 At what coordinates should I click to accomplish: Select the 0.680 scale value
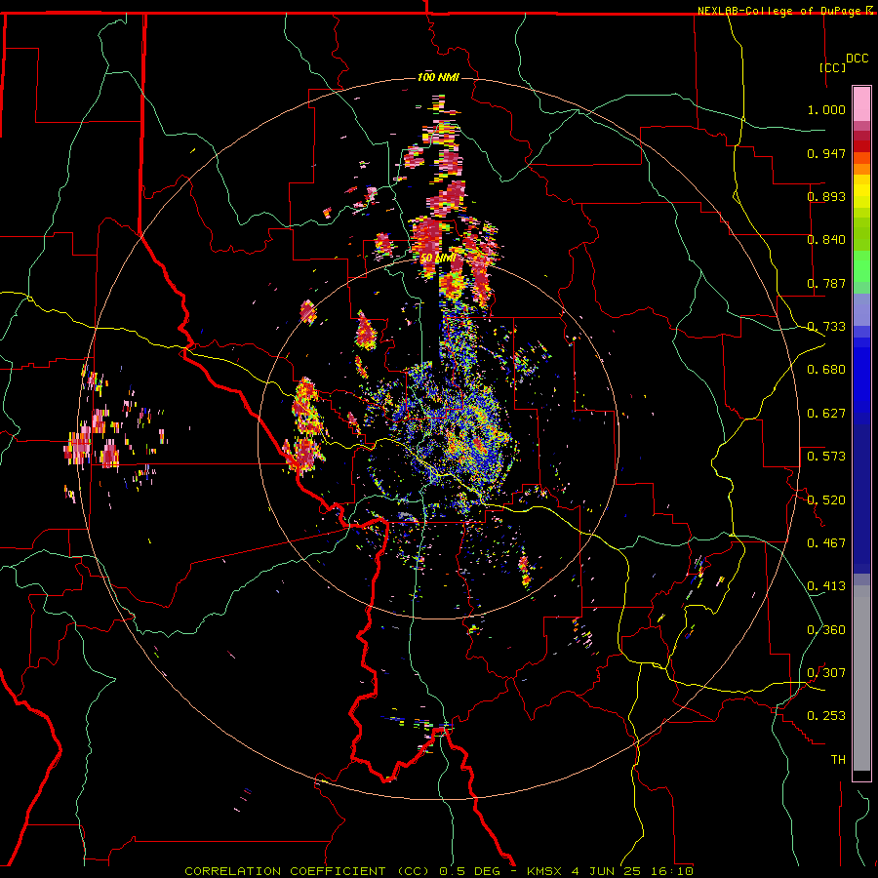[826, 370]
